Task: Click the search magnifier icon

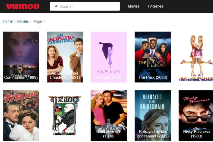Action: (56, 6)
